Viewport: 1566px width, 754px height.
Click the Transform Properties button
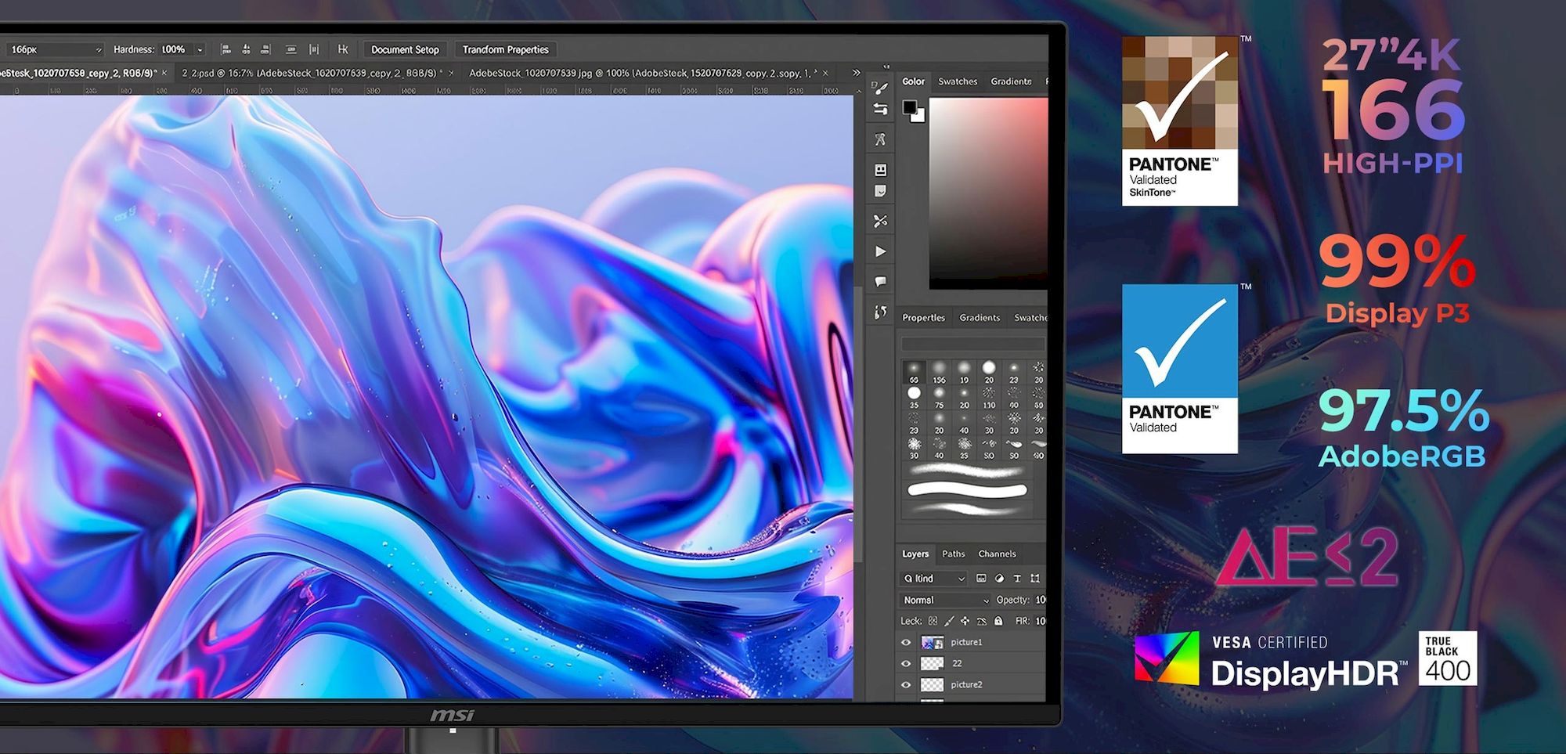[x=505, y=49]
